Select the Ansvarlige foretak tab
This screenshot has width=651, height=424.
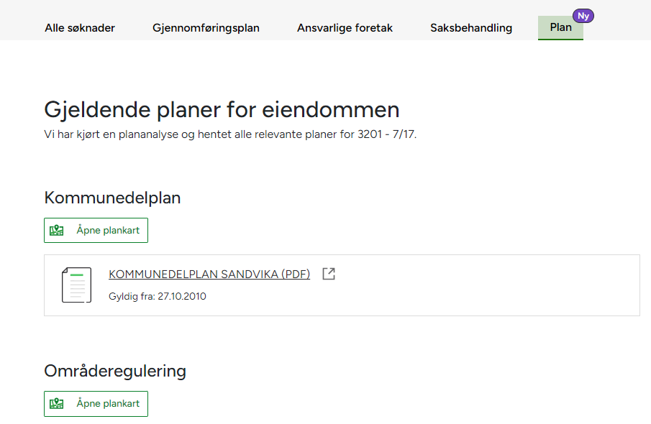344,28
